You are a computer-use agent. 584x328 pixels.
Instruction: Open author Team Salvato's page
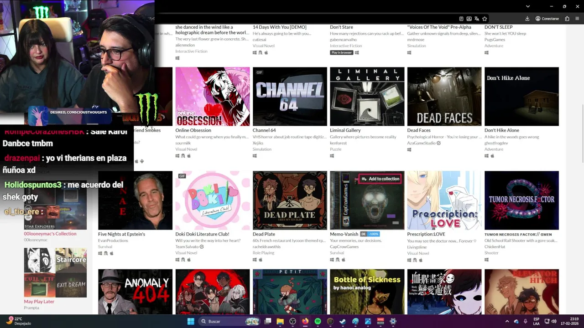coord(187,247)
